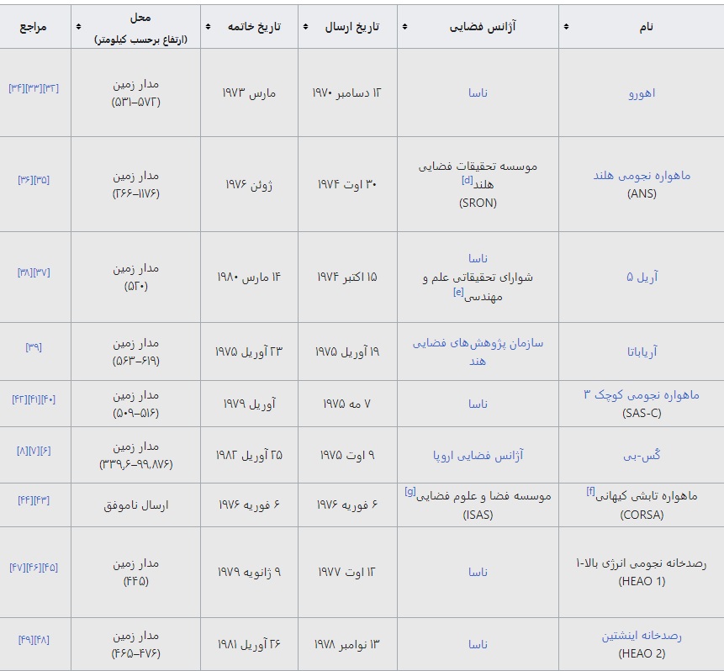
Task: Open the ماهواره نجومی هلند link
Action: click(642, 176)
